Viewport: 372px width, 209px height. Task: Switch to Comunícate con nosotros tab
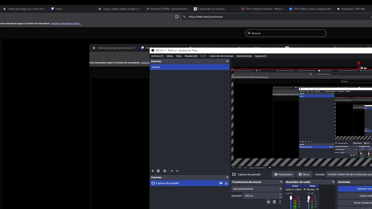point(215,9)
